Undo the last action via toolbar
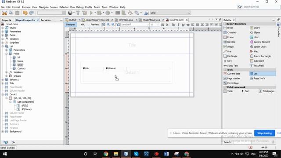281x158 pixels. click(25, 13)
